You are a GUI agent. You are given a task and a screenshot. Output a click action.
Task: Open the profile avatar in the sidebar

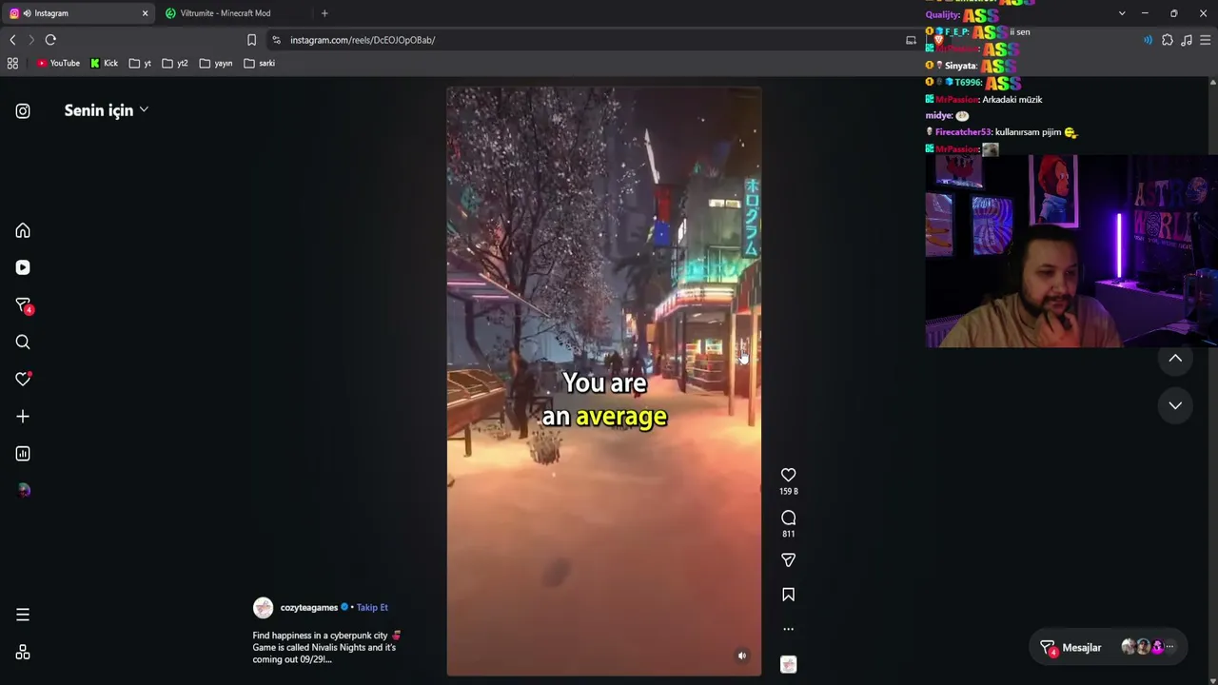pyautogui.click(x=23, y=491)
